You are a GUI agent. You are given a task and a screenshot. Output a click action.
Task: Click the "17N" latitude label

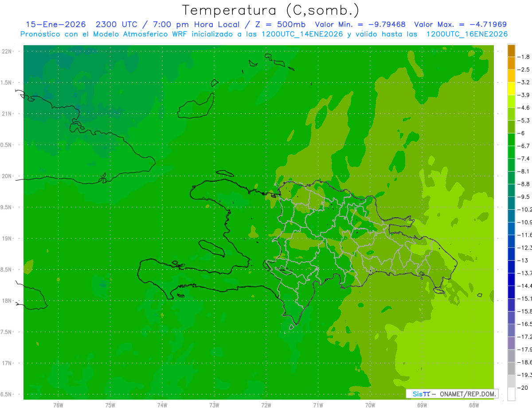(6, 363)
